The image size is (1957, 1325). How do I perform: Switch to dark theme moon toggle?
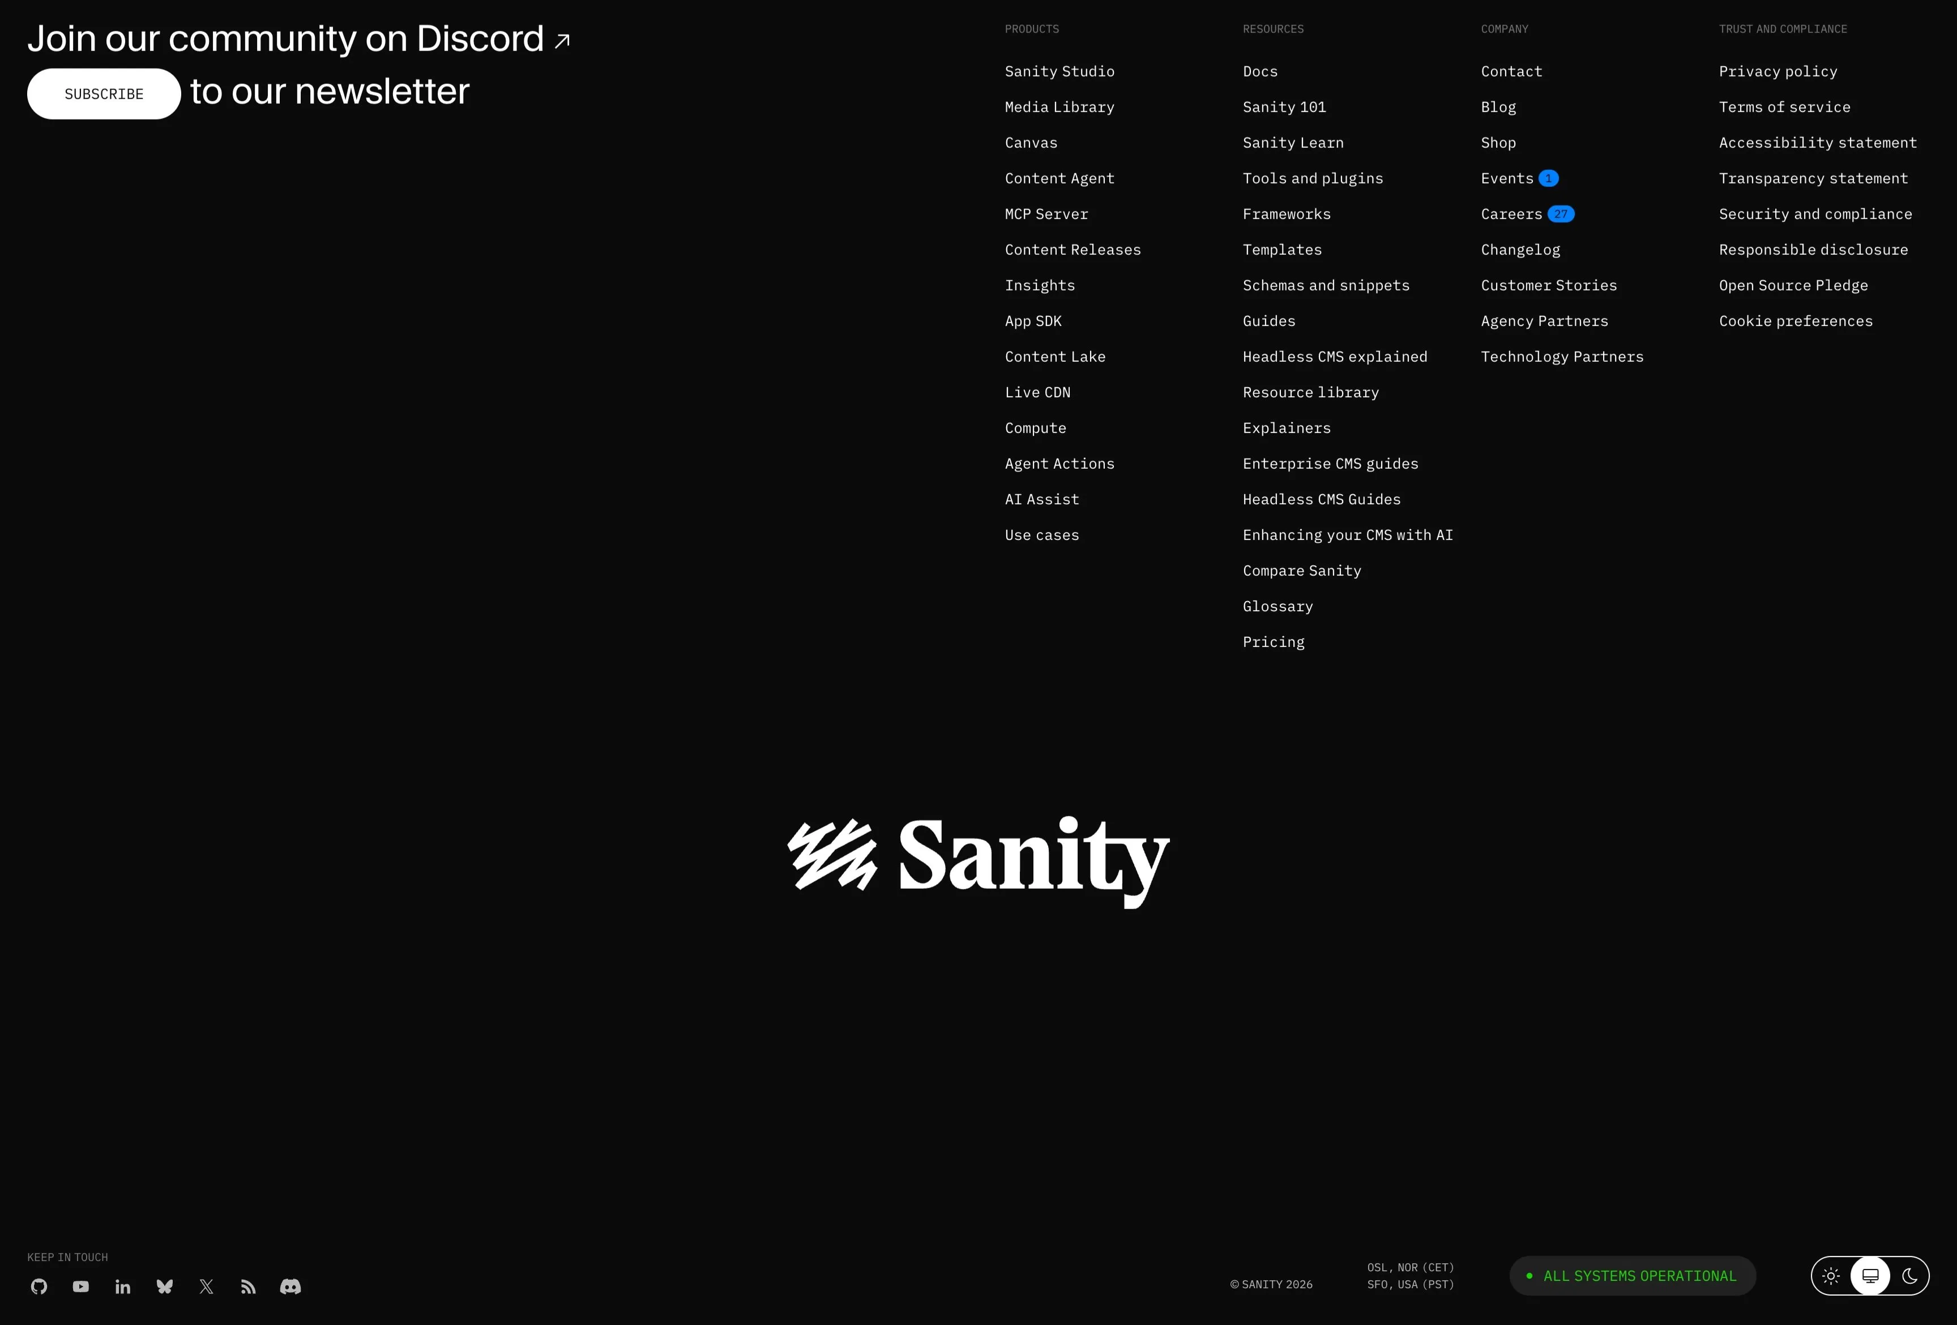coord(1910,1276)
